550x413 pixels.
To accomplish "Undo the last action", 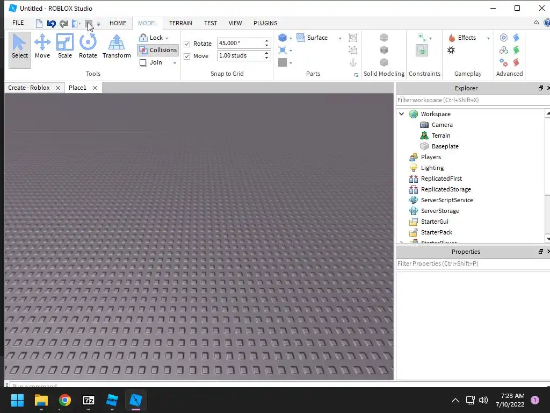I will 51,24.
